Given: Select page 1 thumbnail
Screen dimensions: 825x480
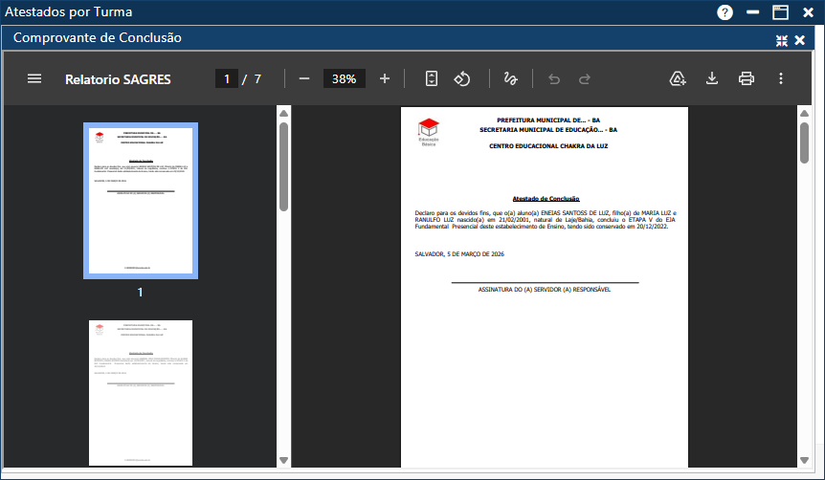Looking at the screenshot, I should pos(141,201).
